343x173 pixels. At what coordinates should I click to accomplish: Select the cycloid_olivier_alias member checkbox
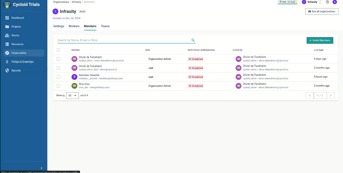point(58,68)
